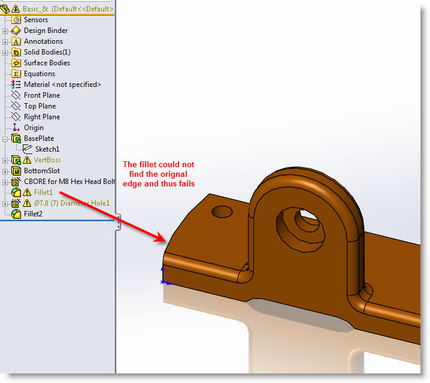Screen dimensions: 430x383
Task: Select the Equations sigma icon
Action: click(x=17, y=74)
